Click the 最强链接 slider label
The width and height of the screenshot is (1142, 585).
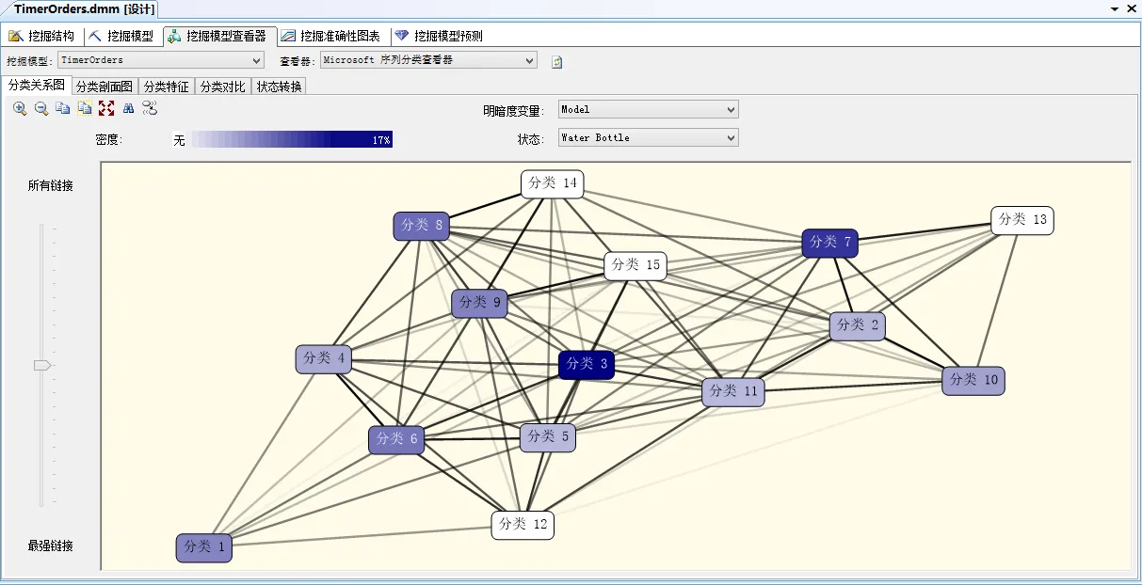click(50, 546)
